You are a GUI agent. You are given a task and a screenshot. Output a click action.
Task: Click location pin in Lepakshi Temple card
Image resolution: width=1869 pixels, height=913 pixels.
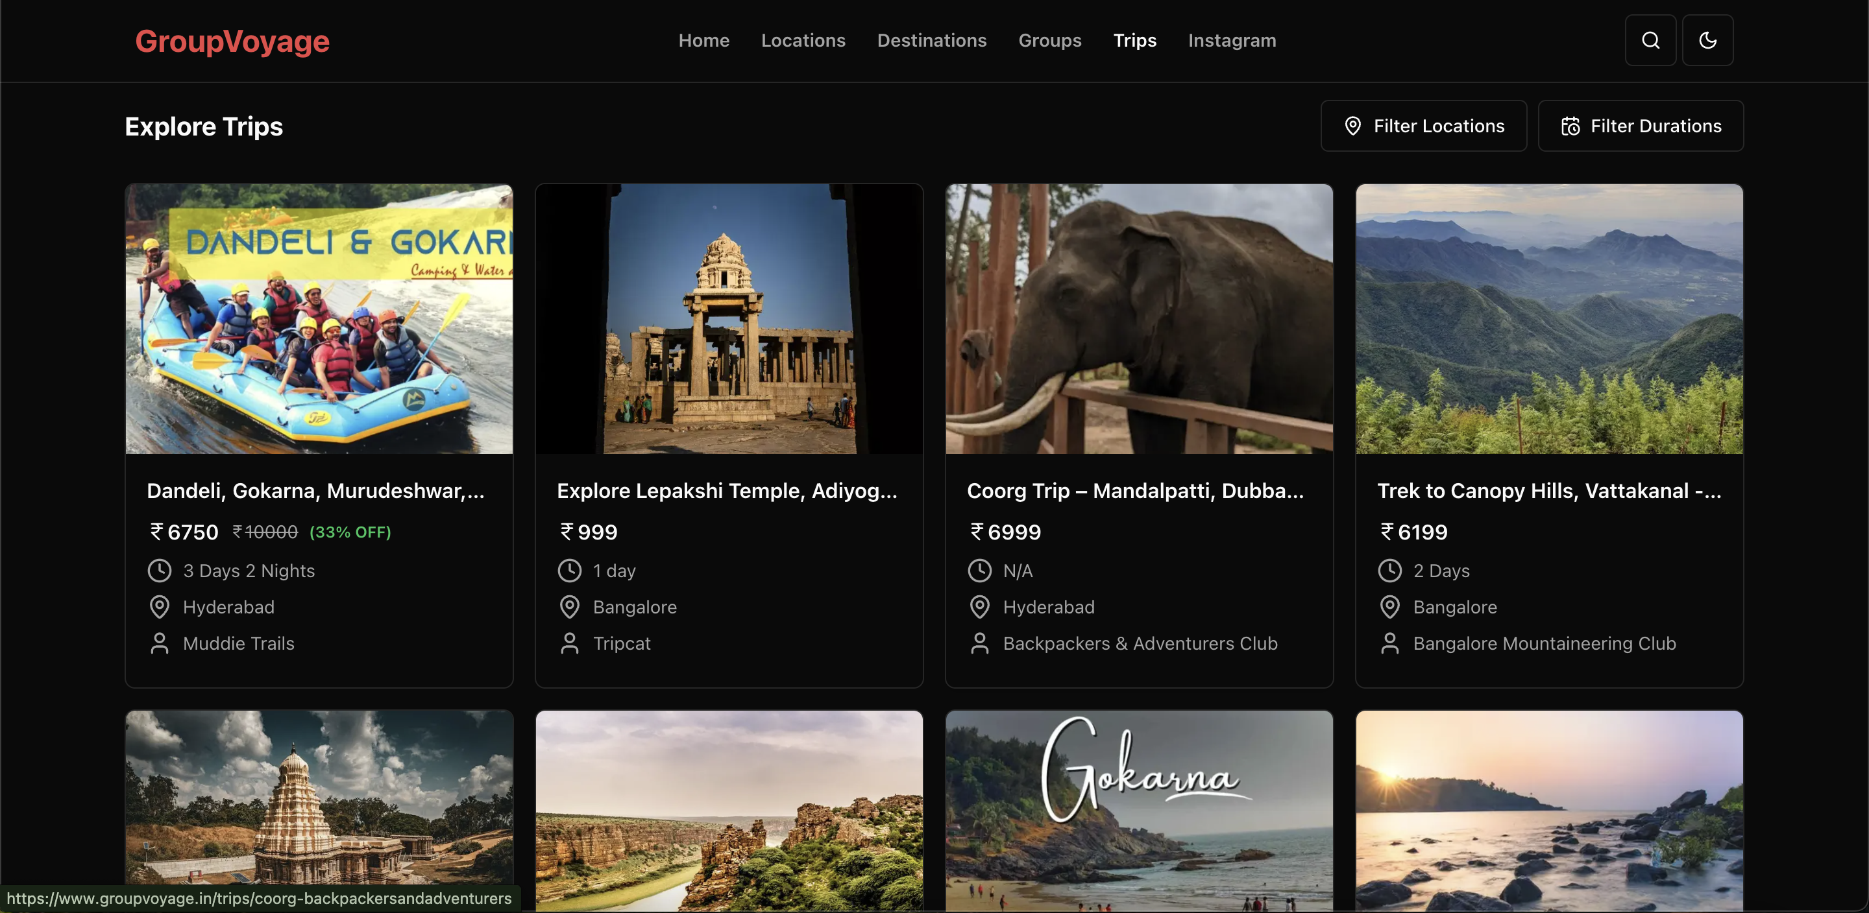point(570,607)
